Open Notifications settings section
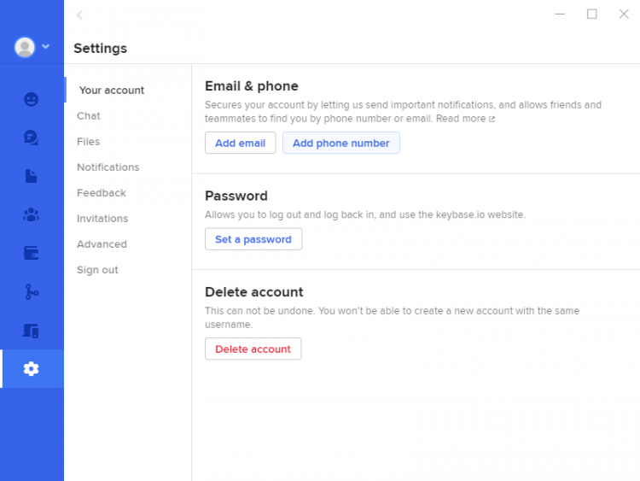Screen dimensions: 640x481 click(x=108, y=167)
